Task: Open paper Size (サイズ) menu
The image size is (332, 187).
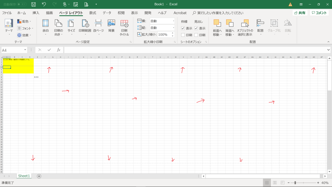Action: [71, 27]
